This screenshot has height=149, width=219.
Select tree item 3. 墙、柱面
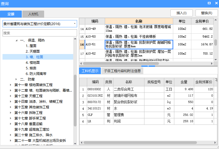point(38,57)
